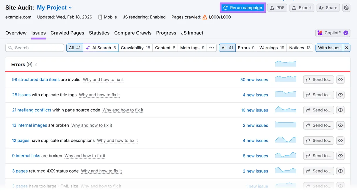Filter by AI Search category
The image size is (357, 191).
[101, 48]
